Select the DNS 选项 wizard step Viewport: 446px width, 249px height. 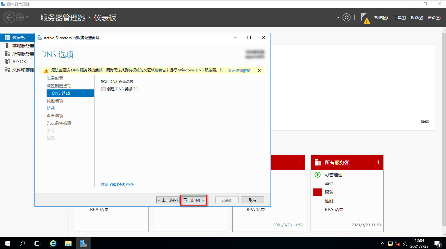(x=70, y=93)
